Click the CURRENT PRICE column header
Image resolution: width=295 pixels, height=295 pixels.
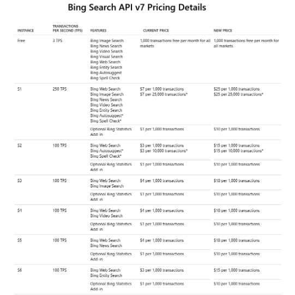156,31
